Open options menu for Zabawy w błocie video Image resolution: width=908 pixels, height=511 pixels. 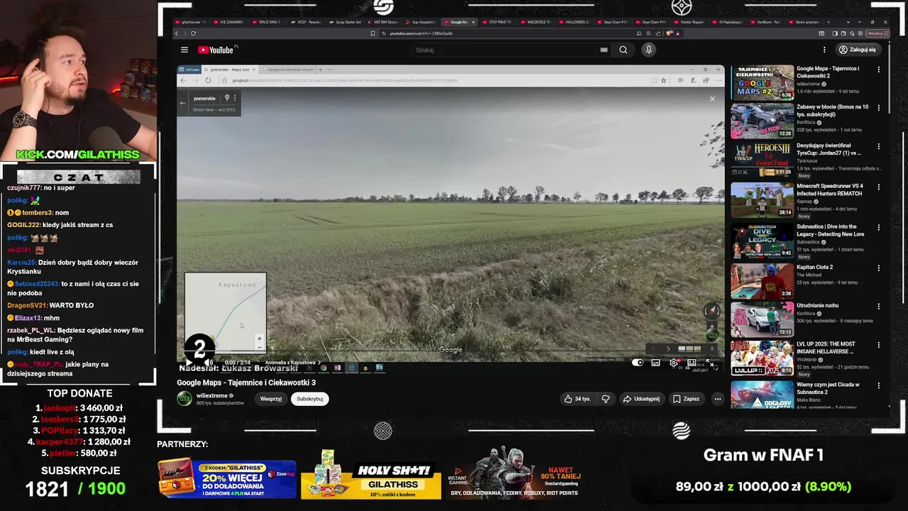(x=878, y=108)
